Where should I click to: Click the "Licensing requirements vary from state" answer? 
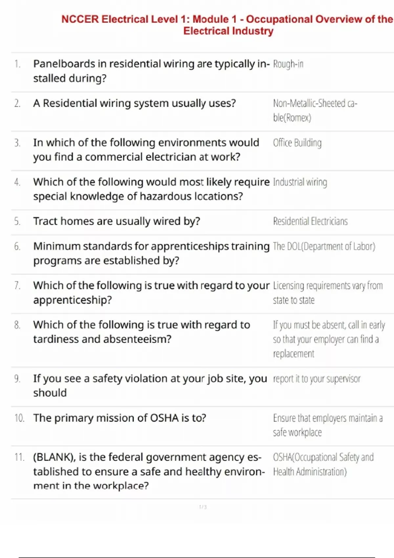pyautogui.click(x=327, y=293)
